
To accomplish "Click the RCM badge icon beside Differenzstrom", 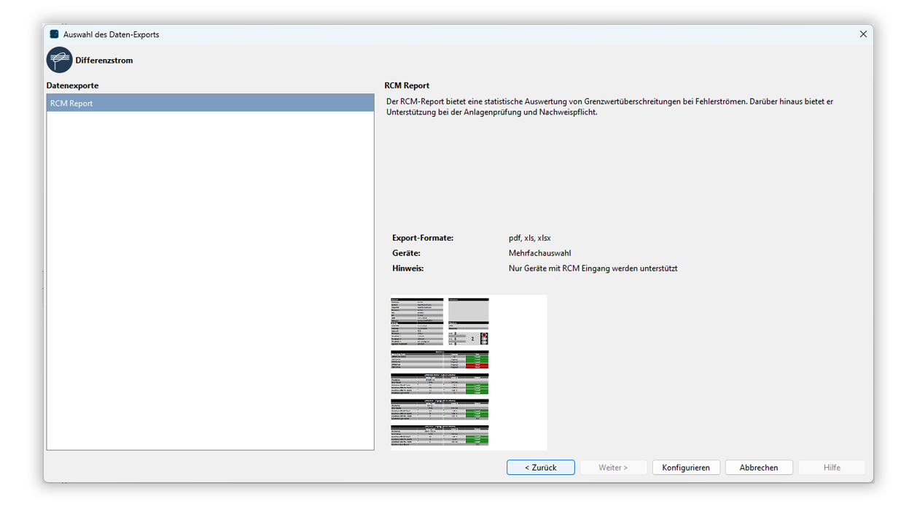I will [x=59, y=59].
